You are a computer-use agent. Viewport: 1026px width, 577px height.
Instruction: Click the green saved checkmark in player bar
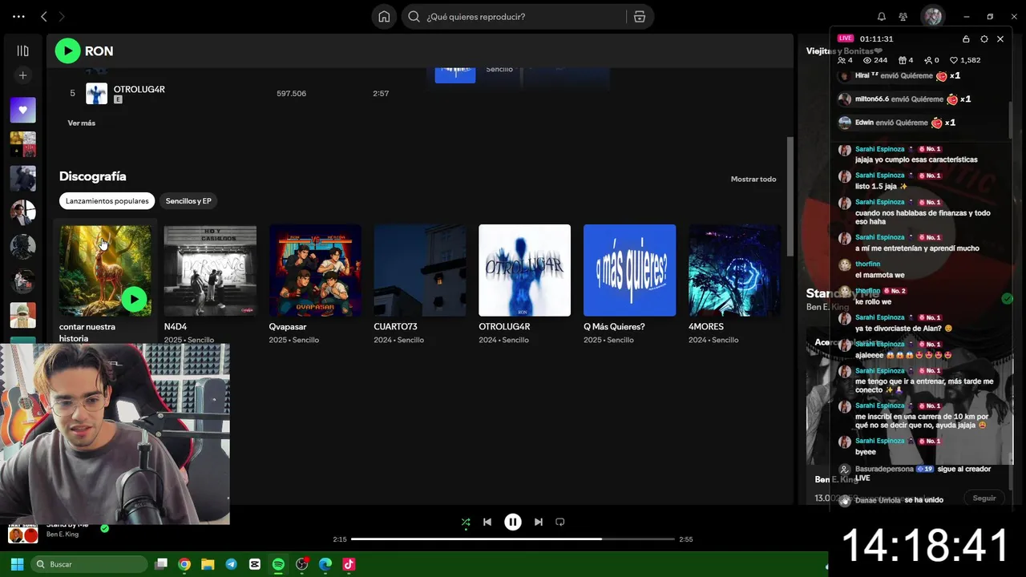pyautogui.click(x=104, y=528)
